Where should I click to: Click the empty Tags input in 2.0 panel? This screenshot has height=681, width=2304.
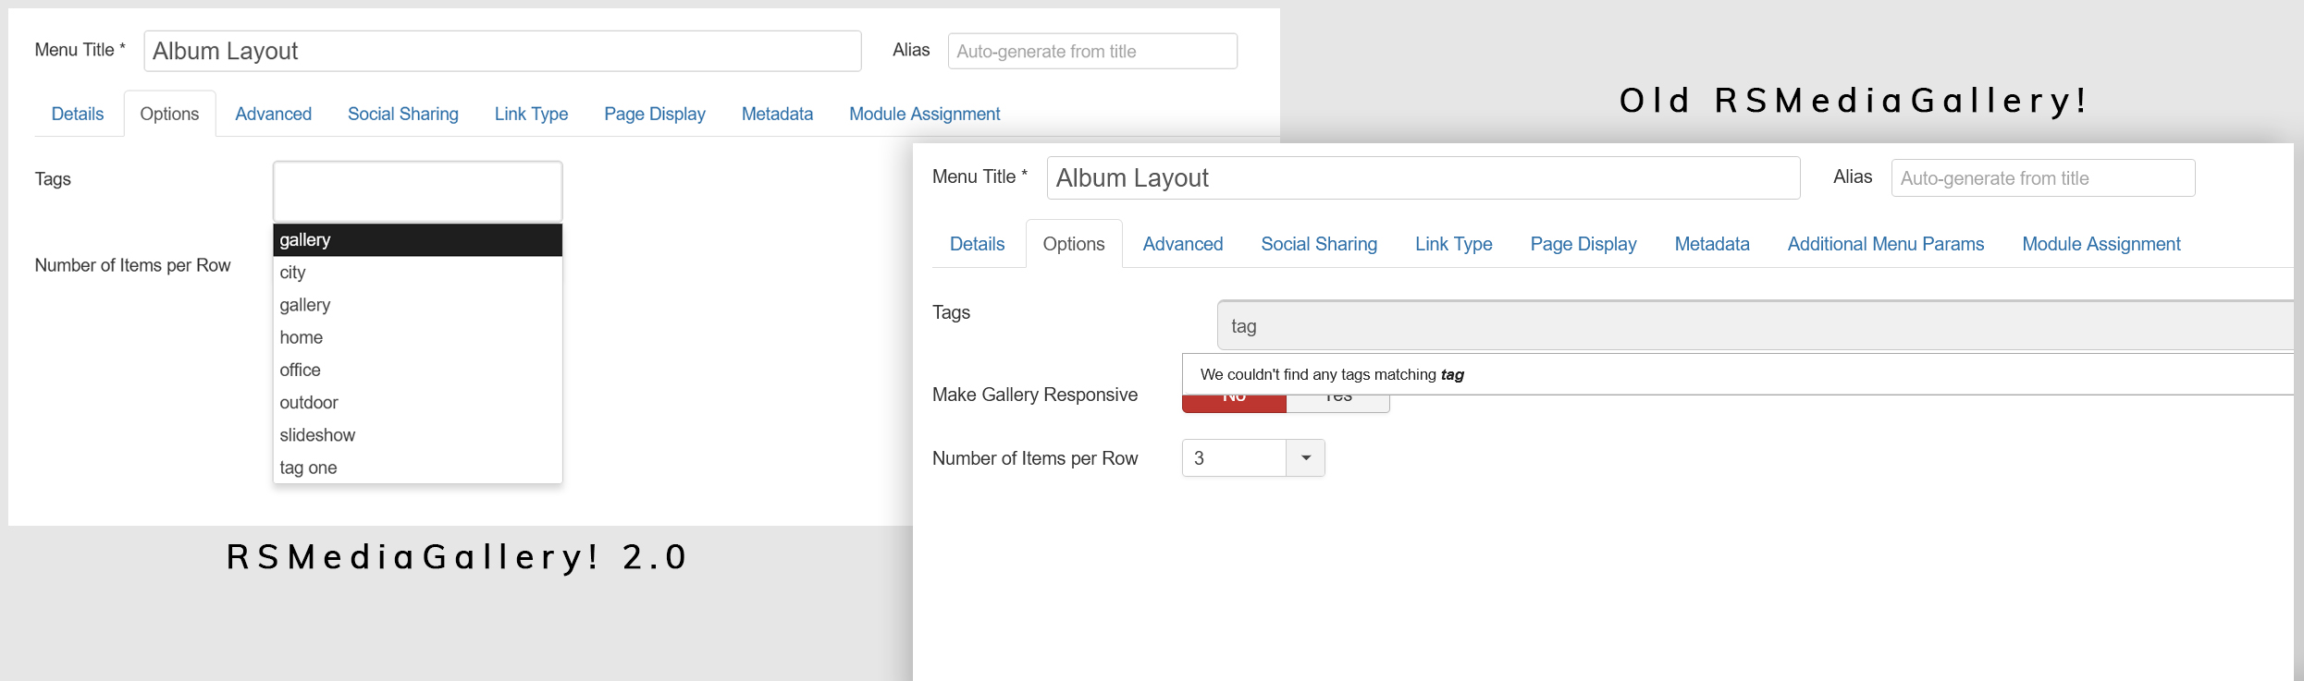point(417,191)
